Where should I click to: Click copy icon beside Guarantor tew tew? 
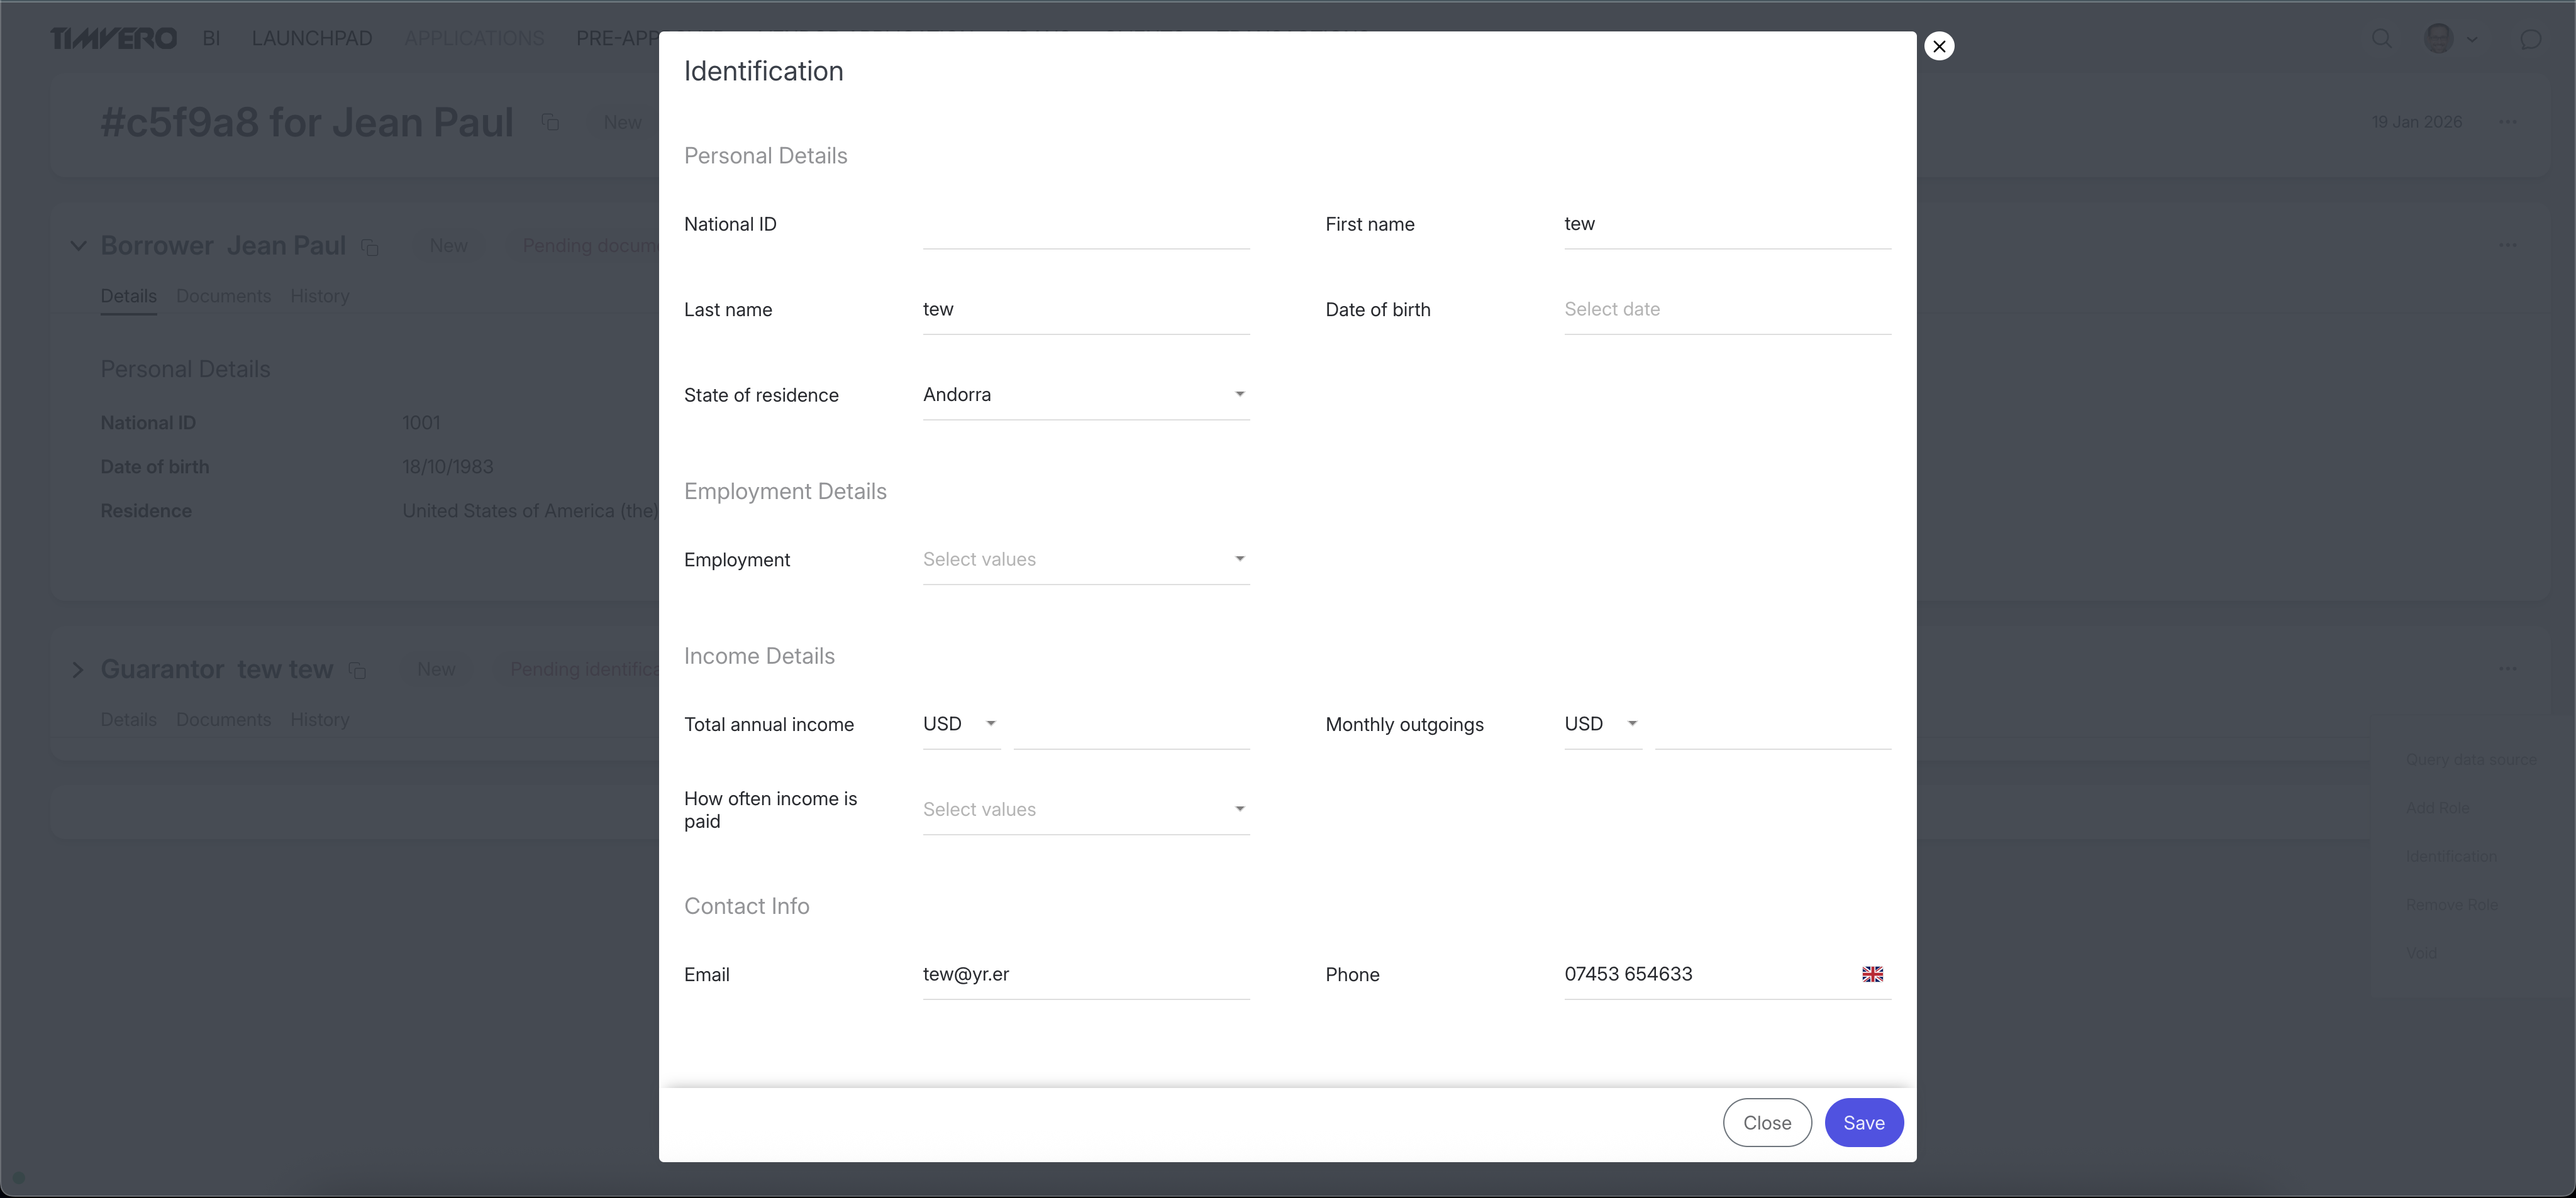point(357,671)
